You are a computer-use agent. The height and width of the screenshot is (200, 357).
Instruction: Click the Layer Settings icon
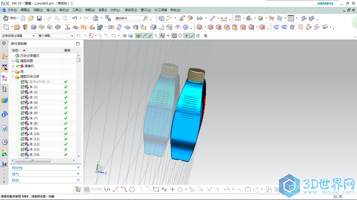(161, 18)
